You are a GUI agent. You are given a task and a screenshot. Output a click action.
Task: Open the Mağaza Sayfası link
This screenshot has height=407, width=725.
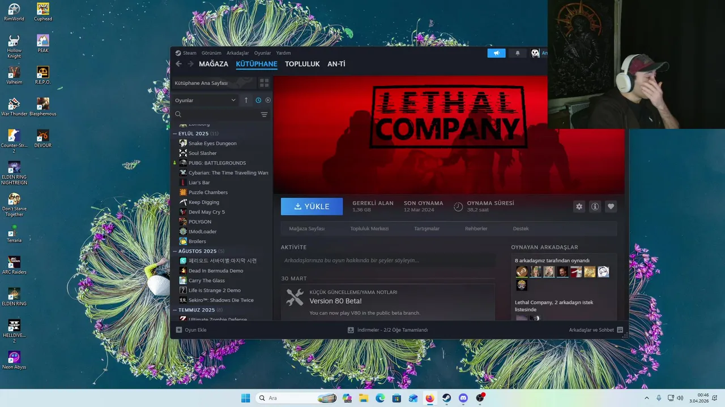(x=306, y=228)
